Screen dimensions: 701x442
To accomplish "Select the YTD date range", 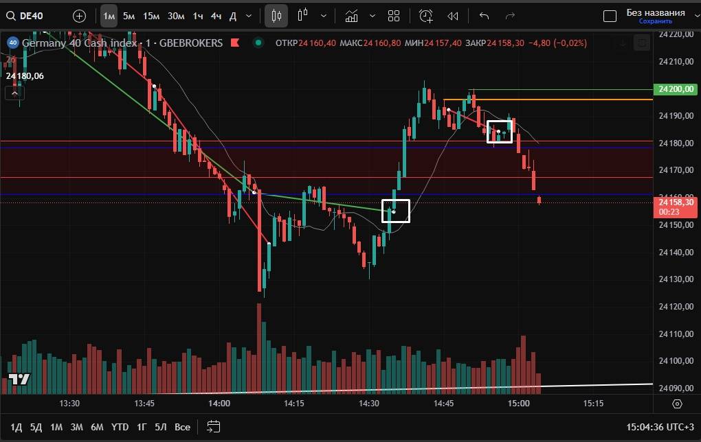I will 120,428.
